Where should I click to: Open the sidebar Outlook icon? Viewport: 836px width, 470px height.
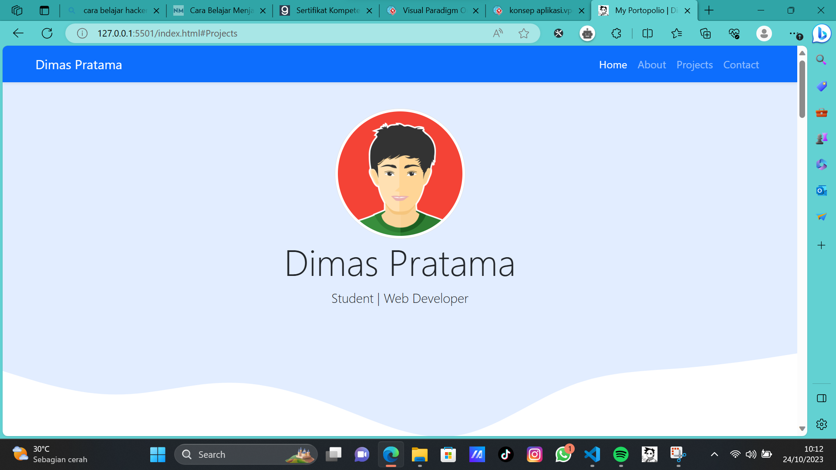[821, 191]
